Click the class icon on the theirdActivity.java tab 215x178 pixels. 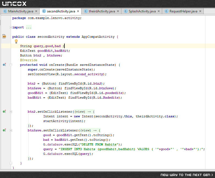point(86,11)
